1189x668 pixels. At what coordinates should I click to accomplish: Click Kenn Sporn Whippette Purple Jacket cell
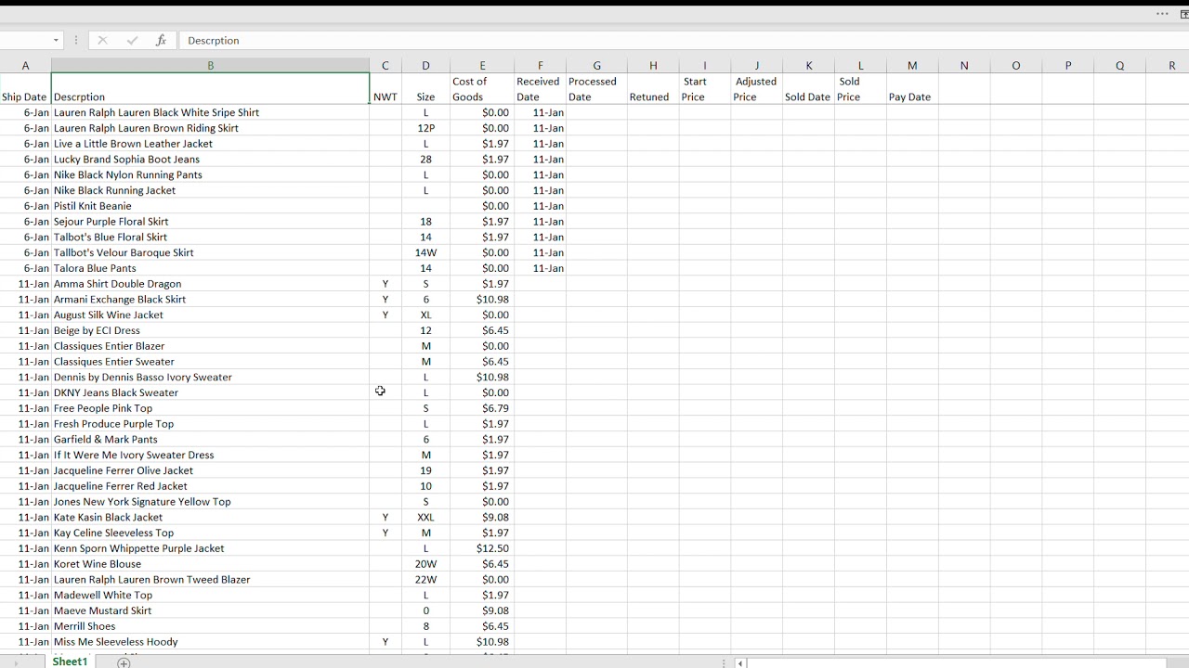click(210, 548)
